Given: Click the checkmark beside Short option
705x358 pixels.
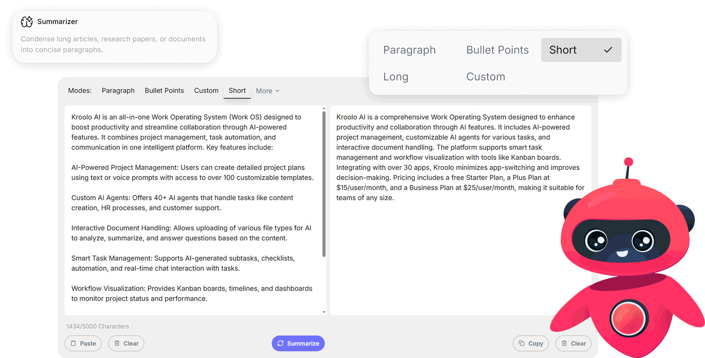Looking at the screenshot, I should (608, 50).
